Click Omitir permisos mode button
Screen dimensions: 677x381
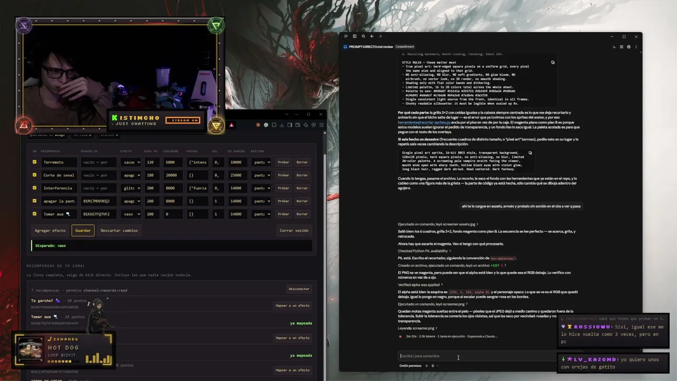(410, 366)
